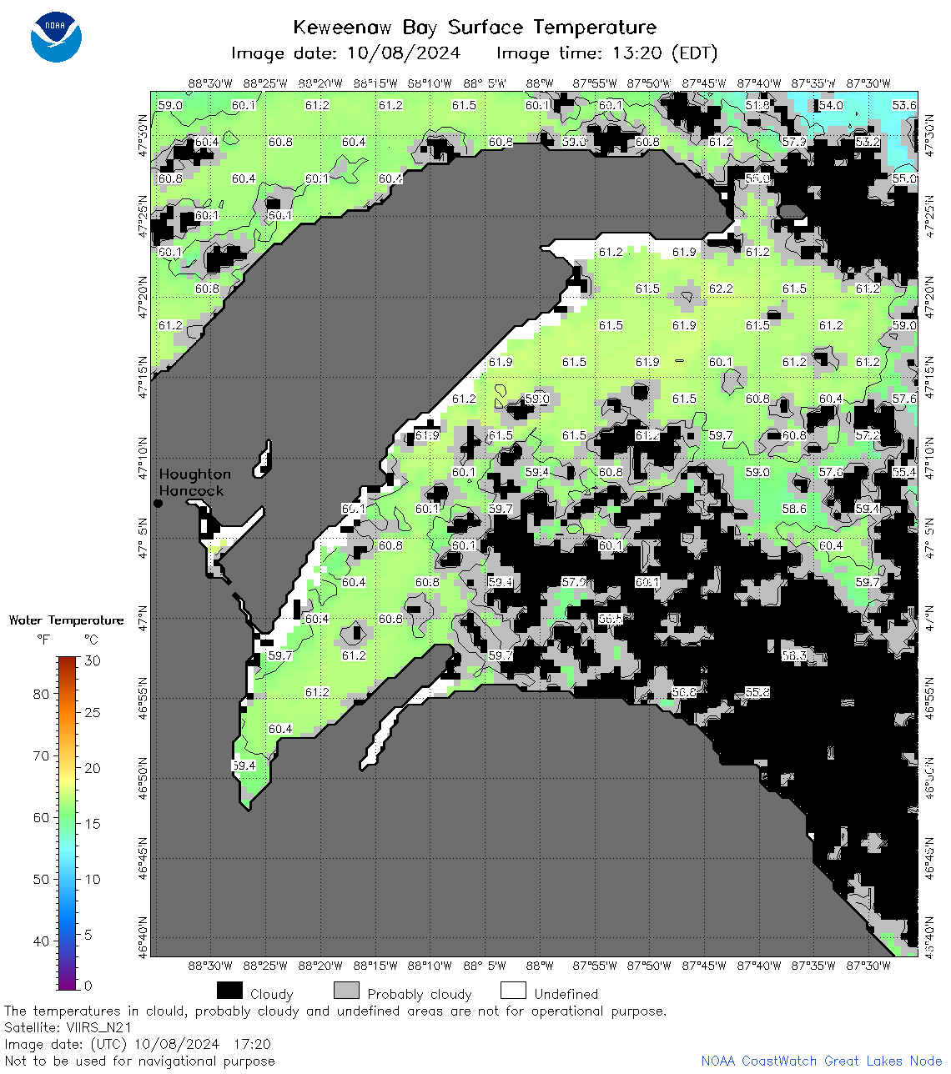Click the 62.2 temperature reading on the map
This screenshot has width=951, height=1074.
point(721,289)
